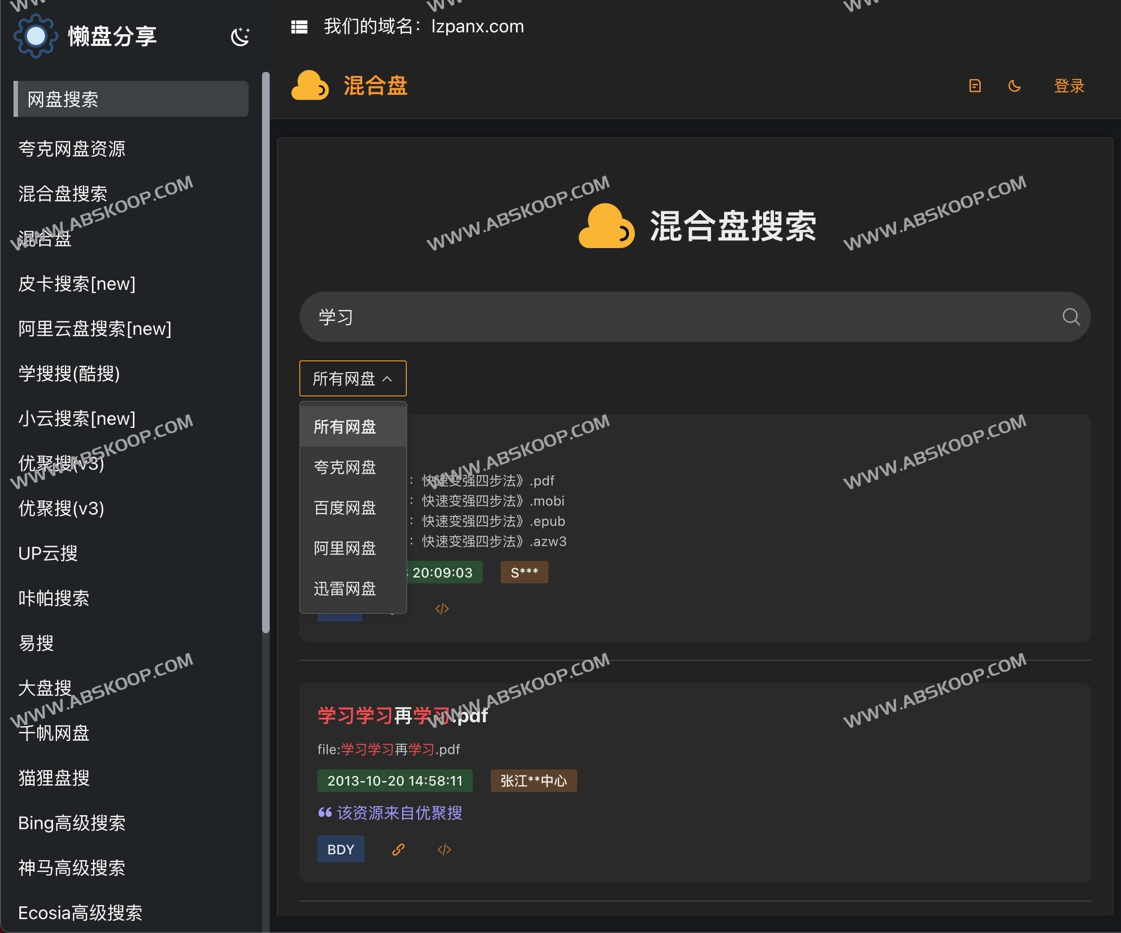Click the code </> icon on the first result
1121x933 pixels.
tap(441, 608)
